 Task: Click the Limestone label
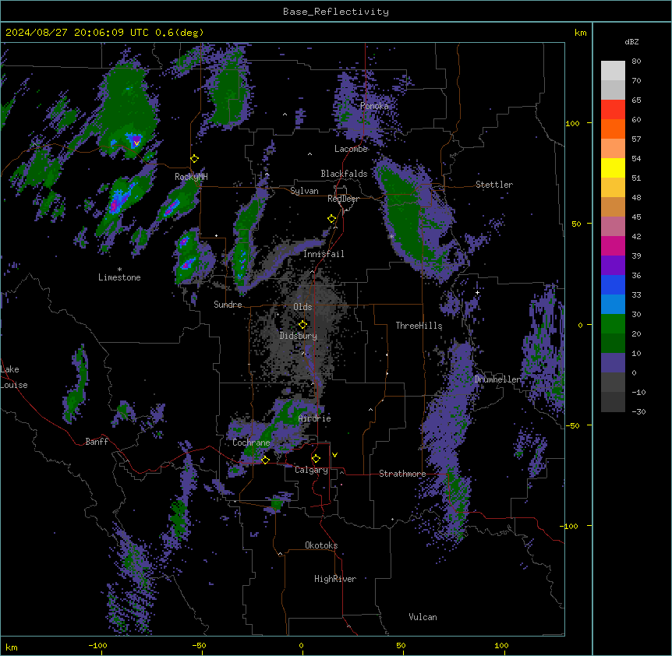point(119,277)
